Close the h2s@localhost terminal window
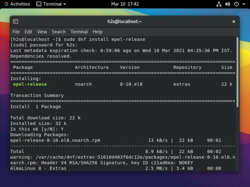 (x=234, y=21)
